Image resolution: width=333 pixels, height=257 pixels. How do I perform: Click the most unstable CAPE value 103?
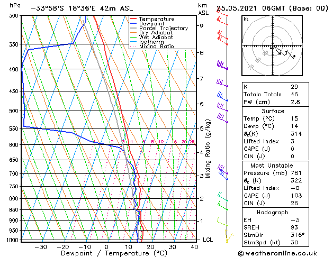click(296, 196)
